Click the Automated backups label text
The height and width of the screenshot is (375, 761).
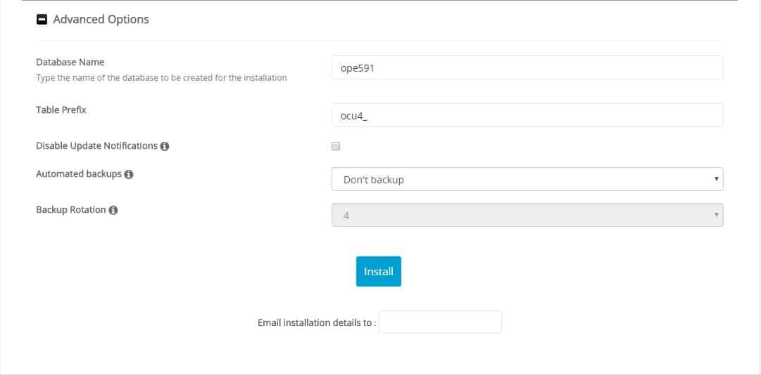pos(79,174)
